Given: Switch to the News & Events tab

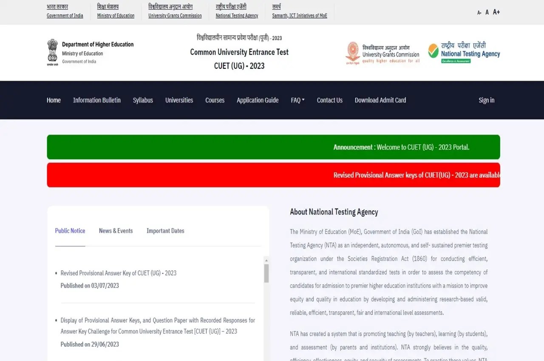Looking at the screenshot, I should tap(116, 231).
